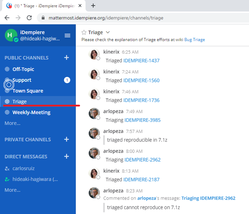Click arlopeza avatar on 7:57 AM message
Viewport: 249px width, 214px height.
pos(94,134)
